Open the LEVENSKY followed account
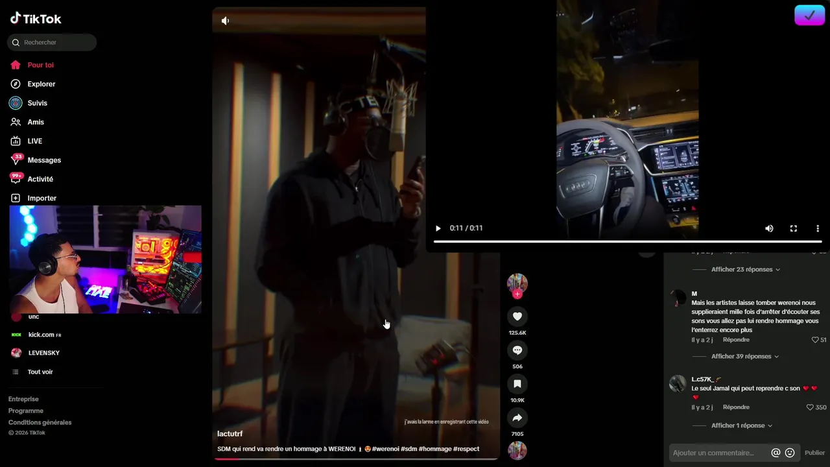Image resolution: width=830 pixels, height=467 pixels. [44, 353]
